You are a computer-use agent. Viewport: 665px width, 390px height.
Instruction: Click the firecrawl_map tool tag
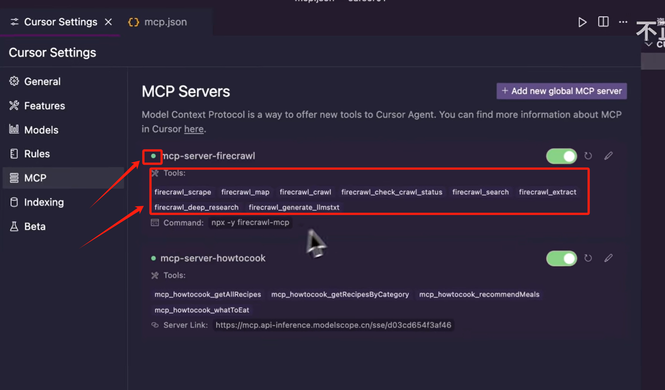(x=245, y=192)
